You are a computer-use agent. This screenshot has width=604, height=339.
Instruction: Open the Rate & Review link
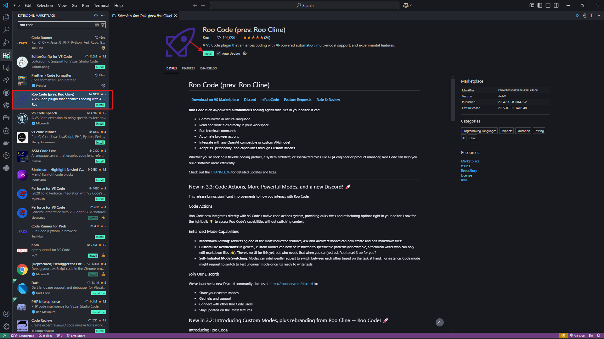(x=328, y=100)
